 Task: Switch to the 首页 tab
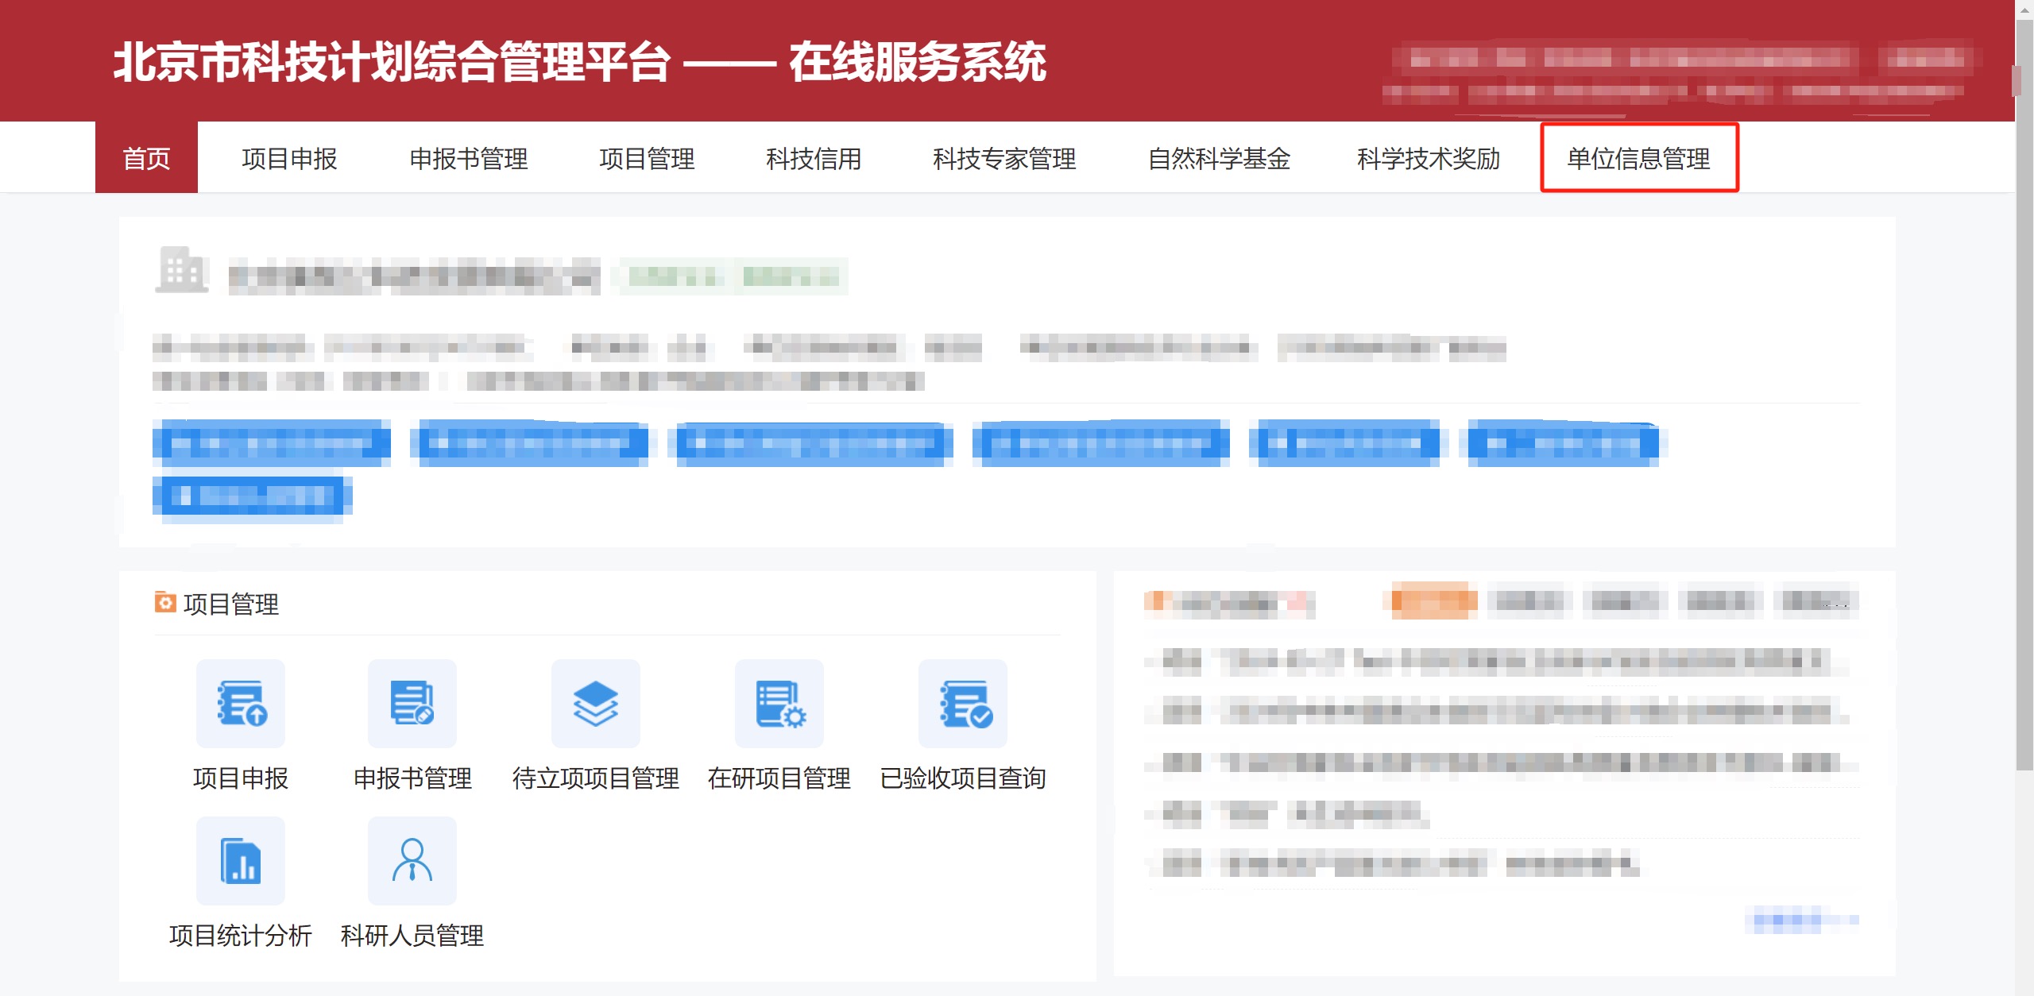pos(146,158)
